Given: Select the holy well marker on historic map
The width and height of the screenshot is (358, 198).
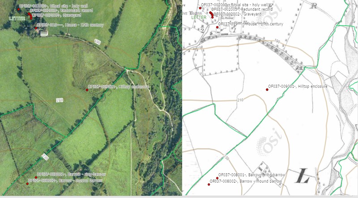Looking at the screenshot, I should [200, 8].
